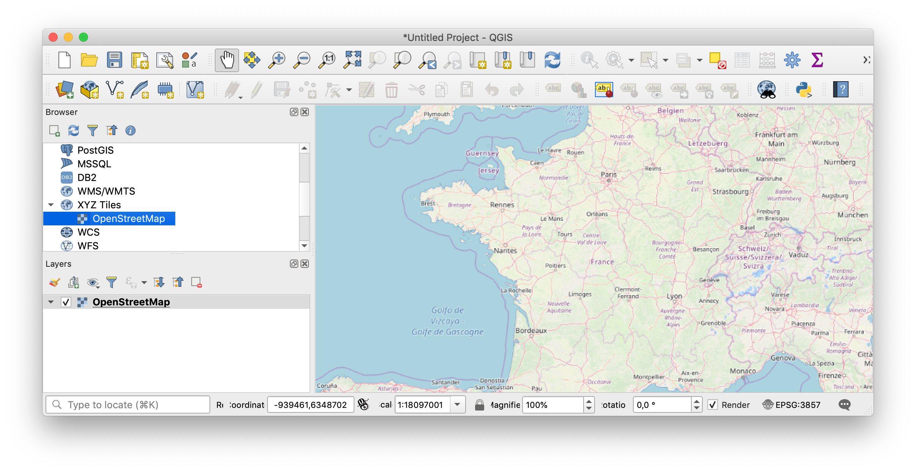Select the Zoom Out magnifier tool
The image size is (916, 472).
pyautogui.click(x=302, y=60)
